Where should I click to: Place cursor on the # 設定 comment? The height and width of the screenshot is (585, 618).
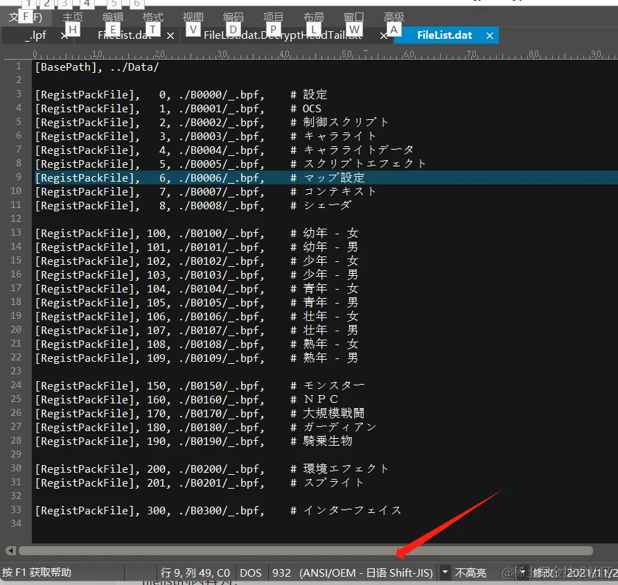[309, 94]
